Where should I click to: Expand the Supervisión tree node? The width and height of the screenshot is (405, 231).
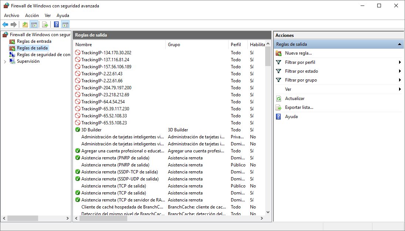[5, 62]
